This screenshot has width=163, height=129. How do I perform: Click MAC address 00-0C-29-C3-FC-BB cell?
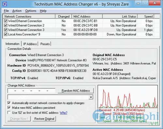coord(85,25)
